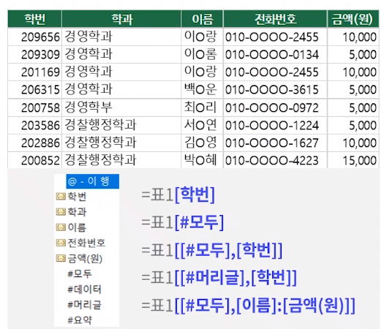Select cell with student number 202886
The image size is (384, 329).
pyautogui.click(x=35, y=143)
